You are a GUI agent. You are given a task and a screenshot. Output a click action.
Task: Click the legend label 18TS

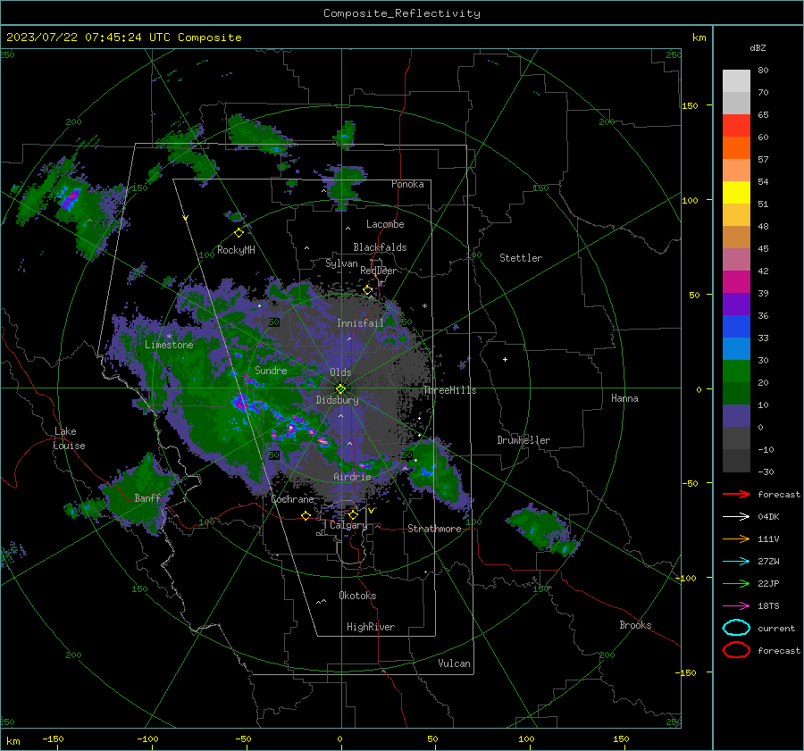pyautogui.click(x=768, y=606)
